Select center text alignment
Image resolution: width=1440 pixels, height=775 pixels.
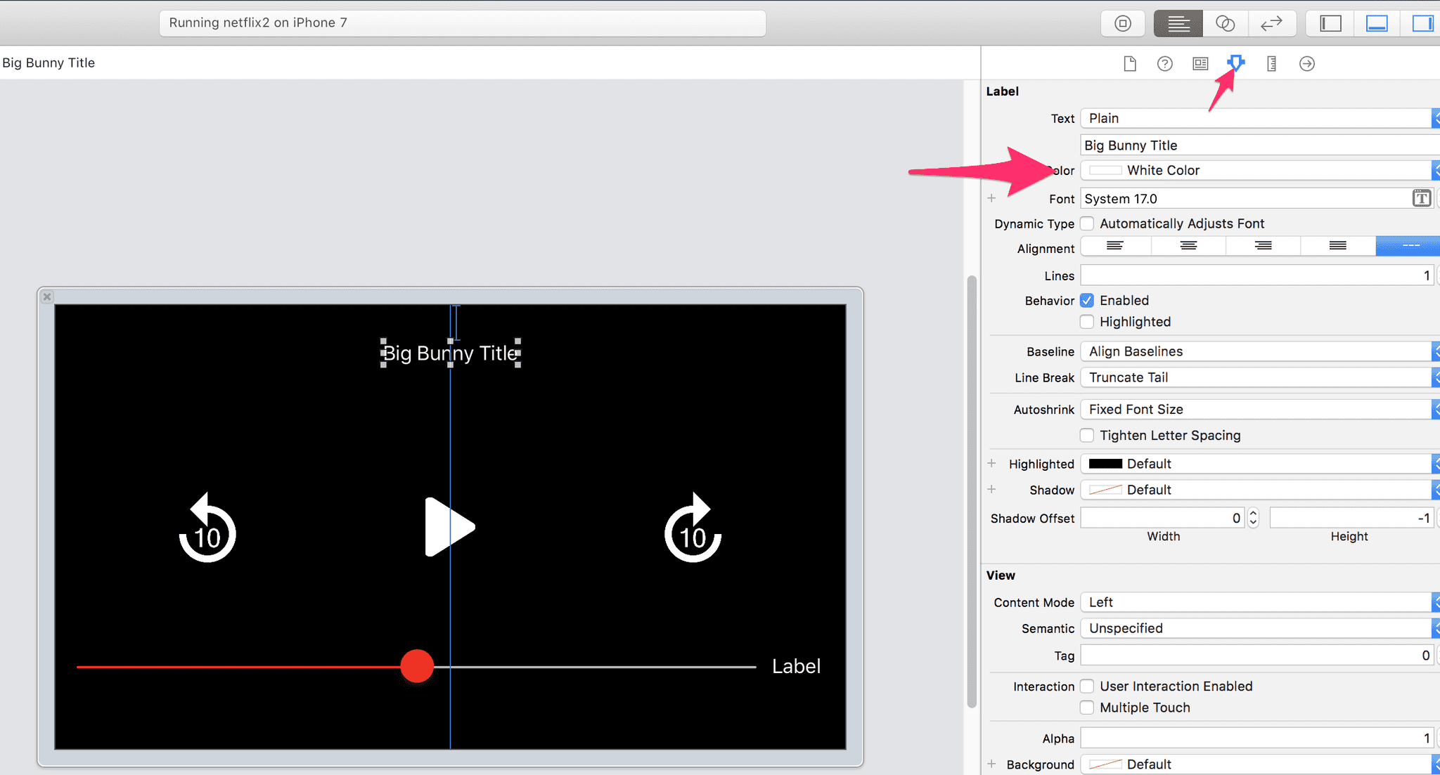(x=1189, y=246)
